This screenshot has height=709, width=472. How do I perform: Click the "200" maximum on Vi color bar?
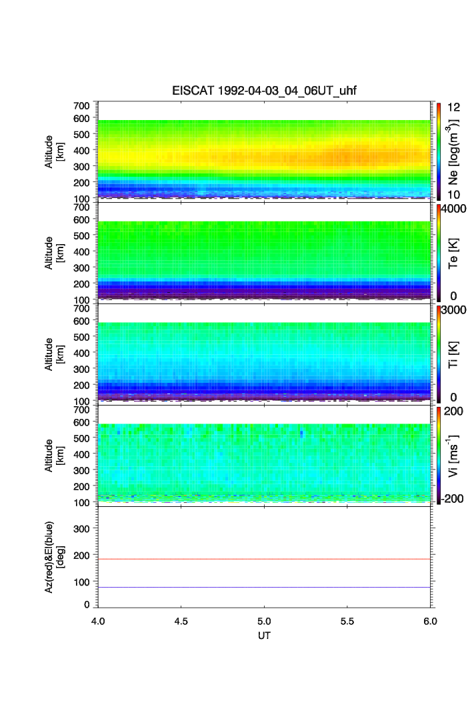coord(453,411)
